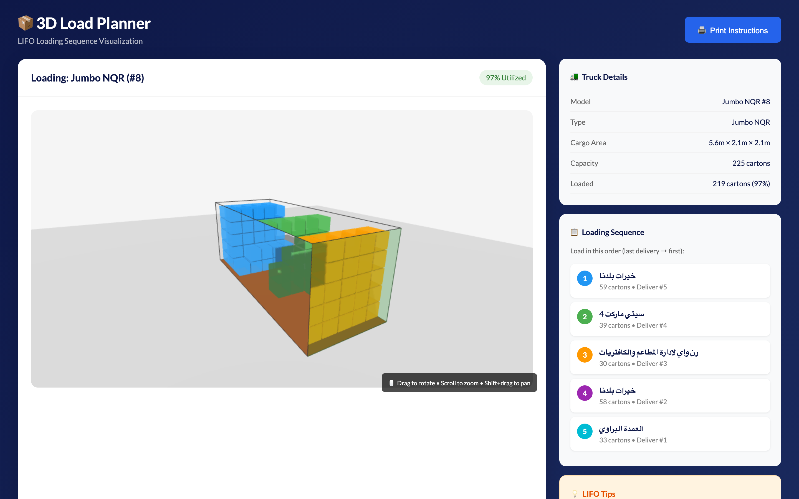Click the Loading: Jumbo NQR (#8) heading
Image resolution: width=799 pixels, height=499 pixels.
click(87, 78)
